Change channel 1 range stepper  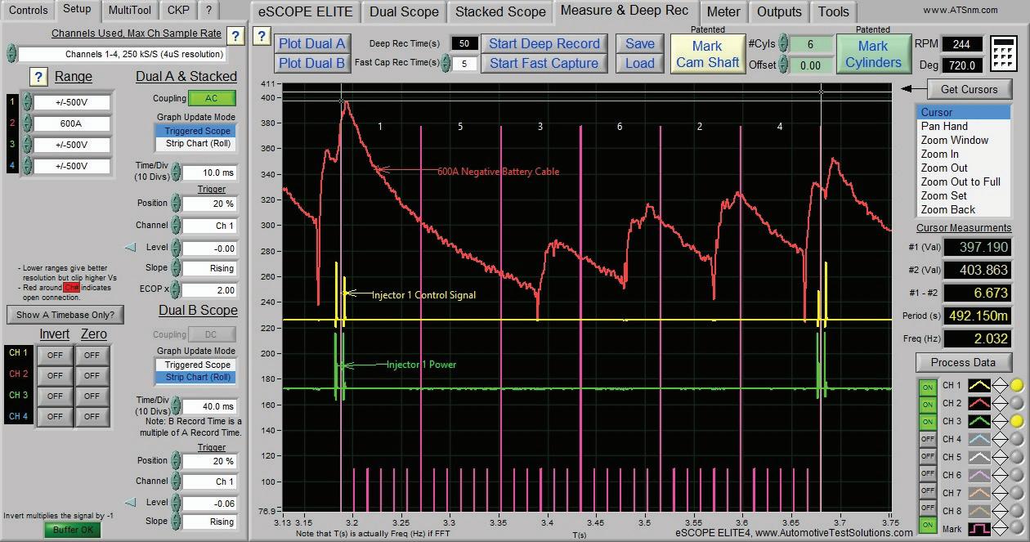27,103
